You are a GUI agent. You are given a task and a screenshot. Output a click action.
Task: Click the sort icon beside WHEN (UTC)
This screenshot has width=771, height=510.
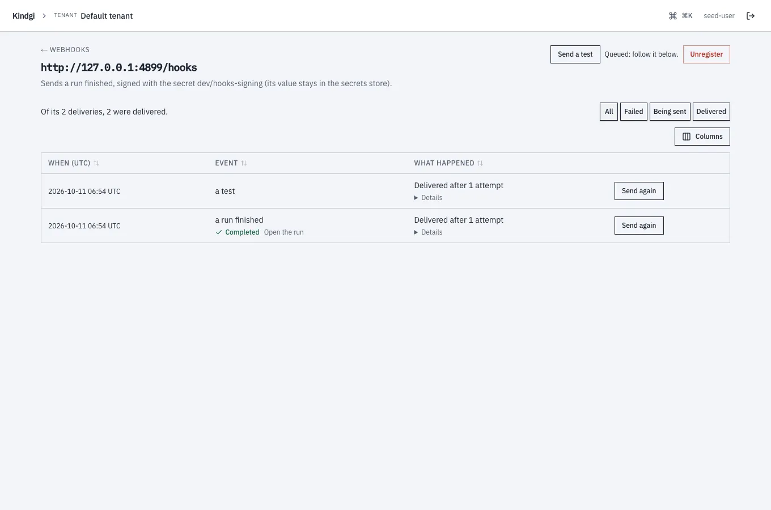[x=96, y=163]
